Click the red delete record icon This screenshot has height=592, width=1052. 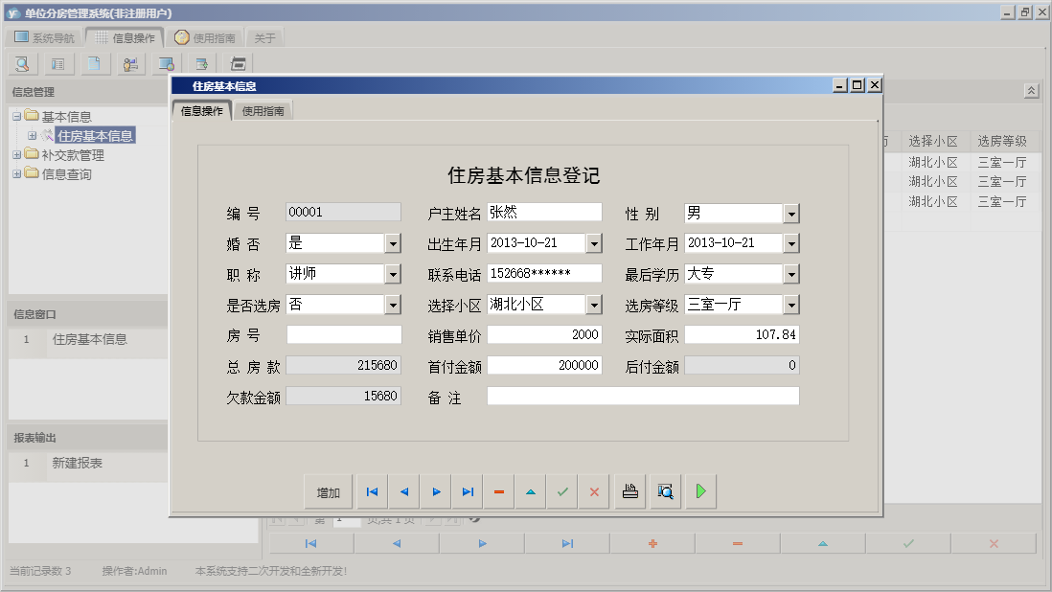499,490
